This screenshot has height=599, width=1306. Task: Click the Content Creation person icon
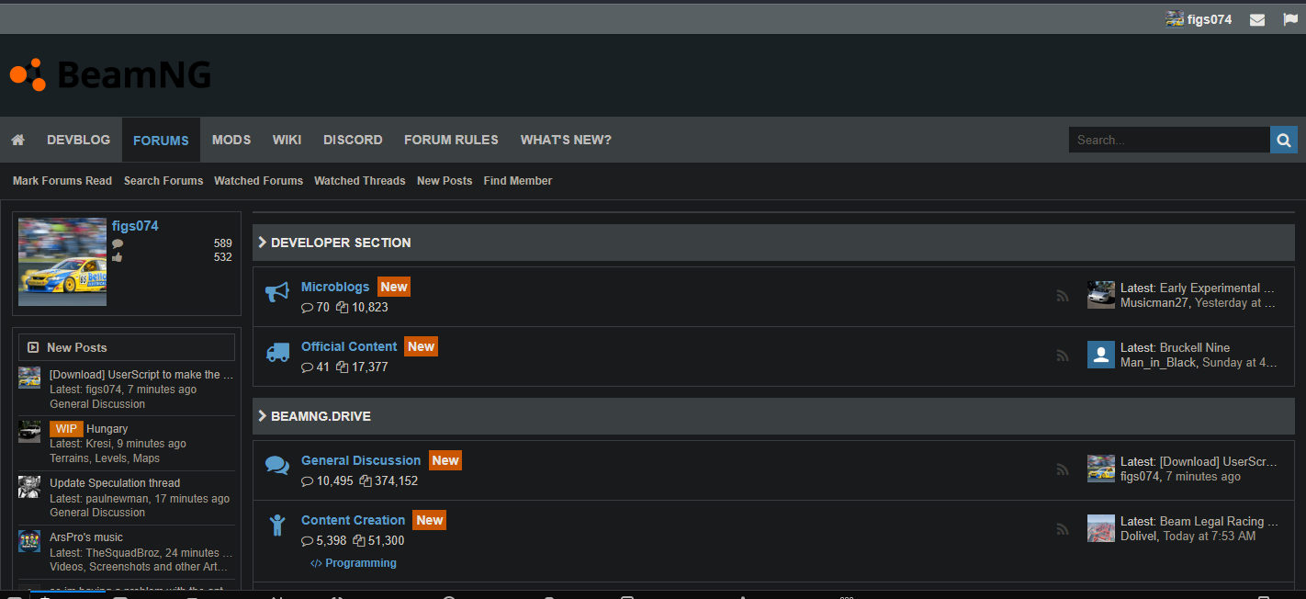click(277, 526)
